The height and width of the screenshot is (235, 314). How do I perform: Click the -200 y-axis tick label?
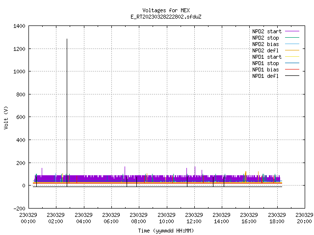(x=19, y=209)
